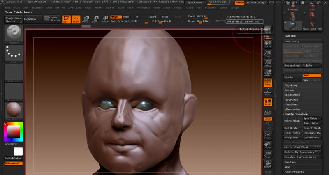Toggle L.Sym button
The image size is (329, 175).
pyautogui.click(x=268, y=112)
